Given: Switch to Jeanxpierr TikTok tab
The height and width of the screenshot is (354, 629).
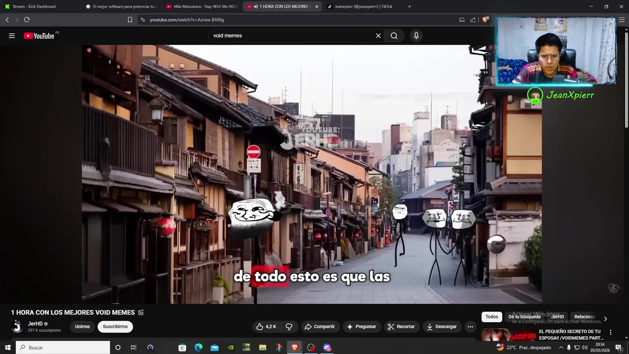Looking at the screenshot, I should tap(364, 6).
